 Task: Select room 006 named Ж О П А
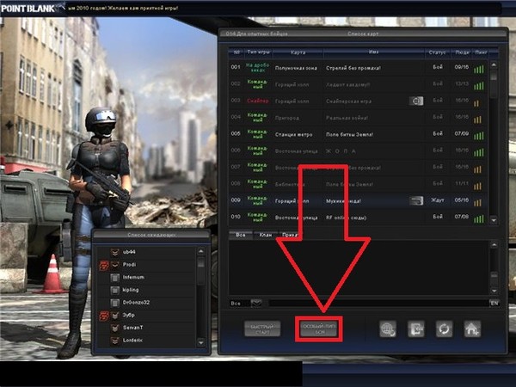tap(358, 150)
